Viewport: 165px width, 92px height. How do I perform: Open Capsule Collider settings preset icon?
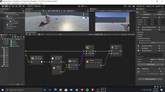pyautogui.click(x=161, y=46)
